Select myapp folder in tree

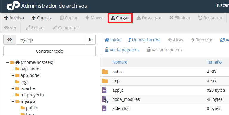click(28, 101)
